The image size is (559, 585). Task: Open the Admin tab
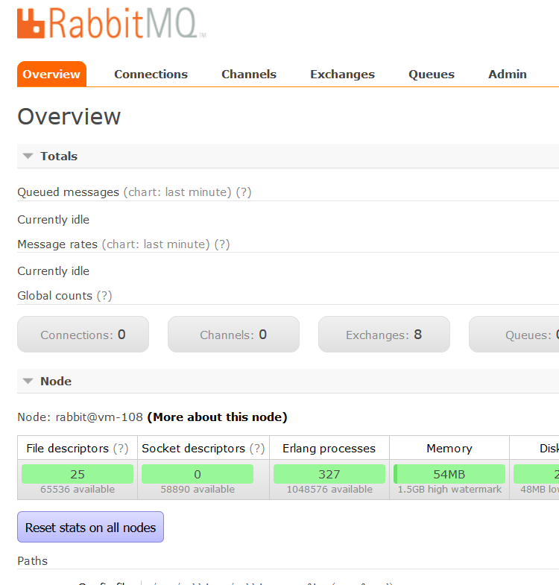pos(508,74)
